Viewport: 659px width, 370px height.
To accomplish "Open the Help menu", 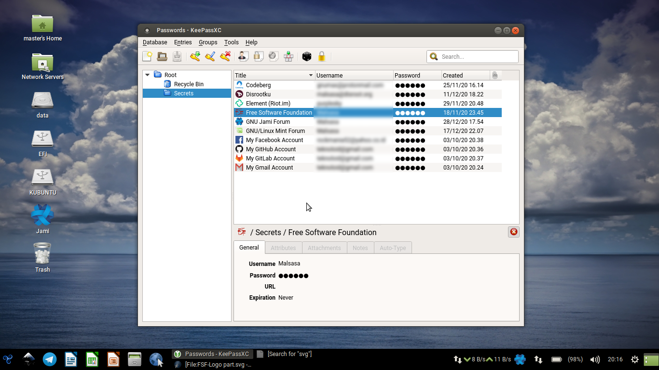I will click(251, 42).
